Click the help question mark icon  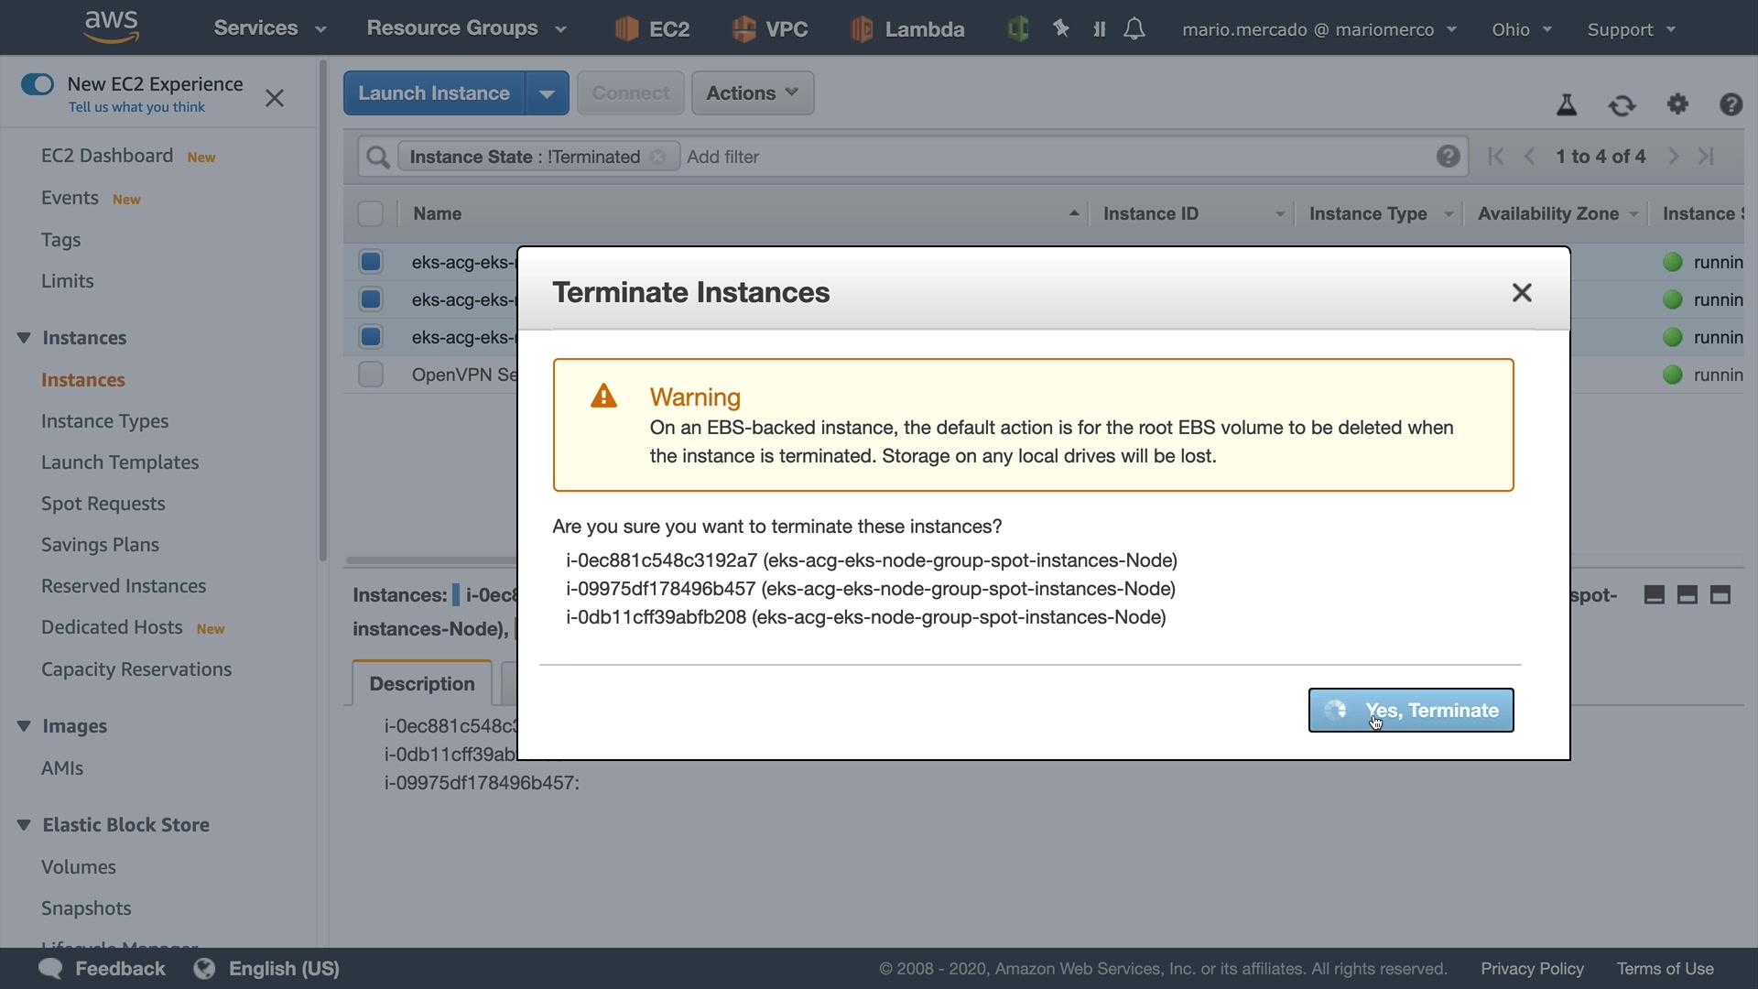tap(1730, 104)
